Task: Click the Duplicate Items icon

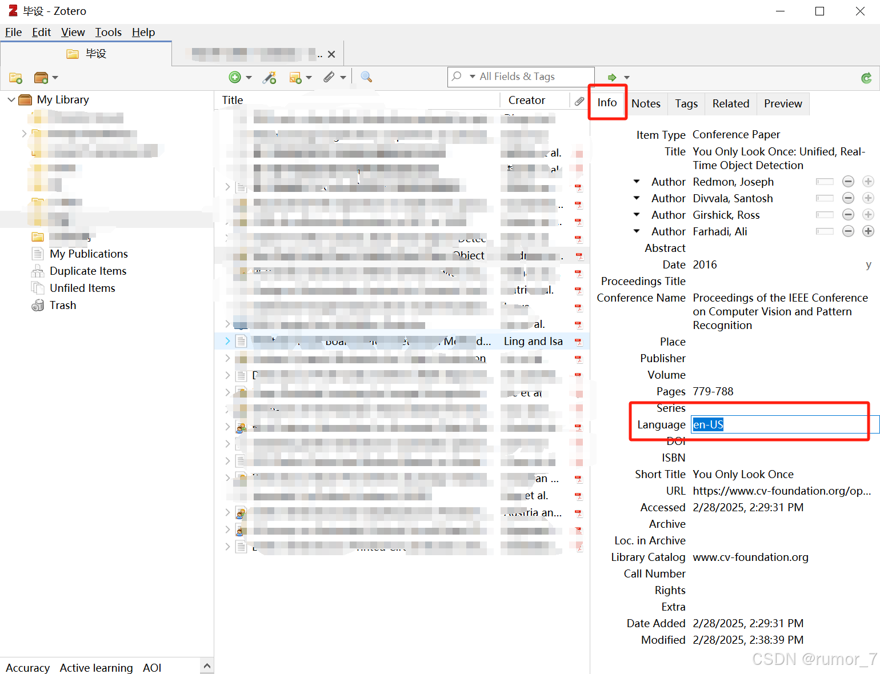Action: point(38,271)
